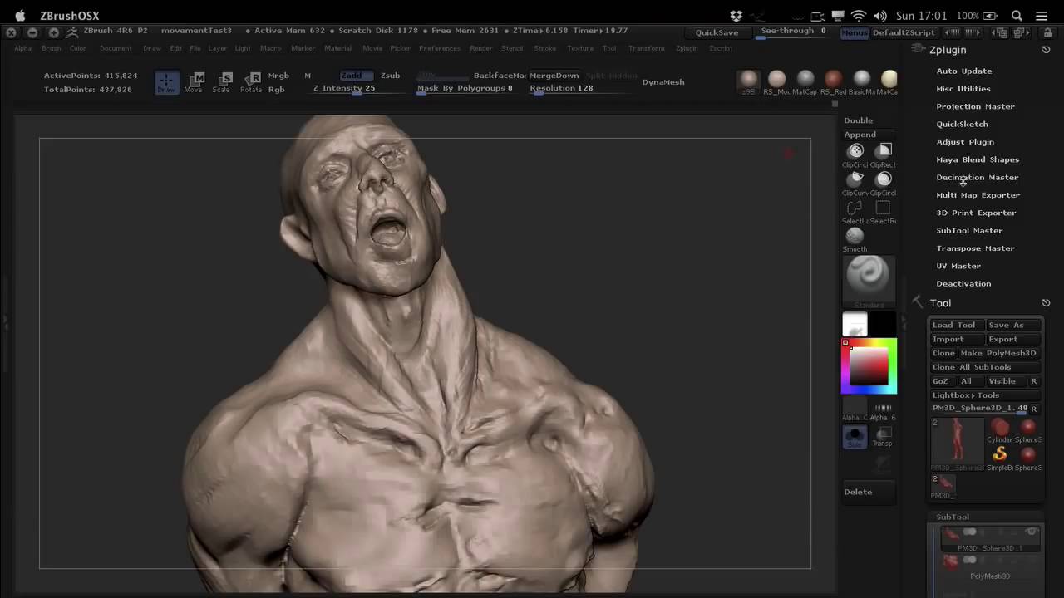Select the Scale transpose tool
The width and height of the screenshot is (1064, 598).
click(223, 82)
